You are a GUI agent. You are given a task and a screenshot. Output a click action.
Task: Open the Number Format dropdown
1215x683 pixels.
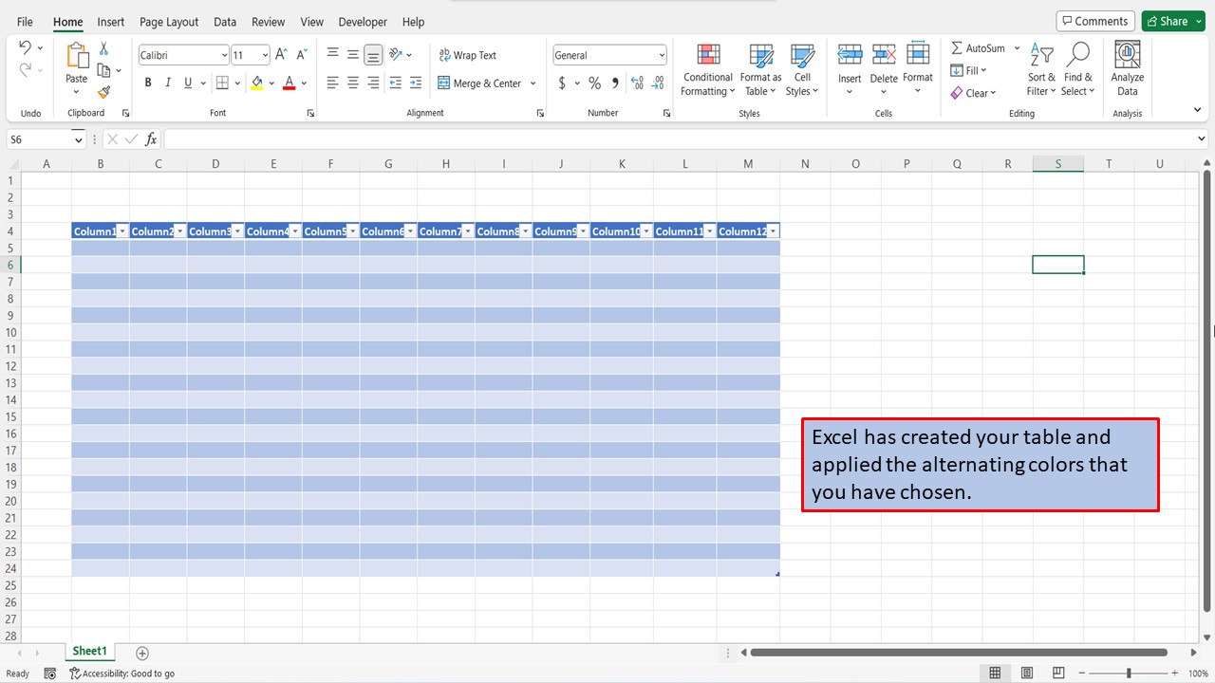click(660, 54)
